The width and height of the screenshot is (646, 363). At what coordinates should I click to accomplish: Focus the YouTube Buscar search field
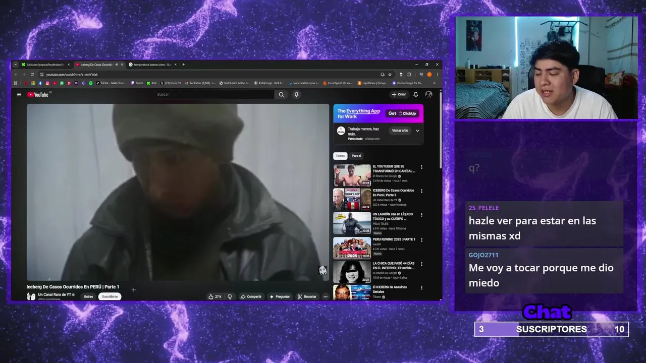(214, 94)
